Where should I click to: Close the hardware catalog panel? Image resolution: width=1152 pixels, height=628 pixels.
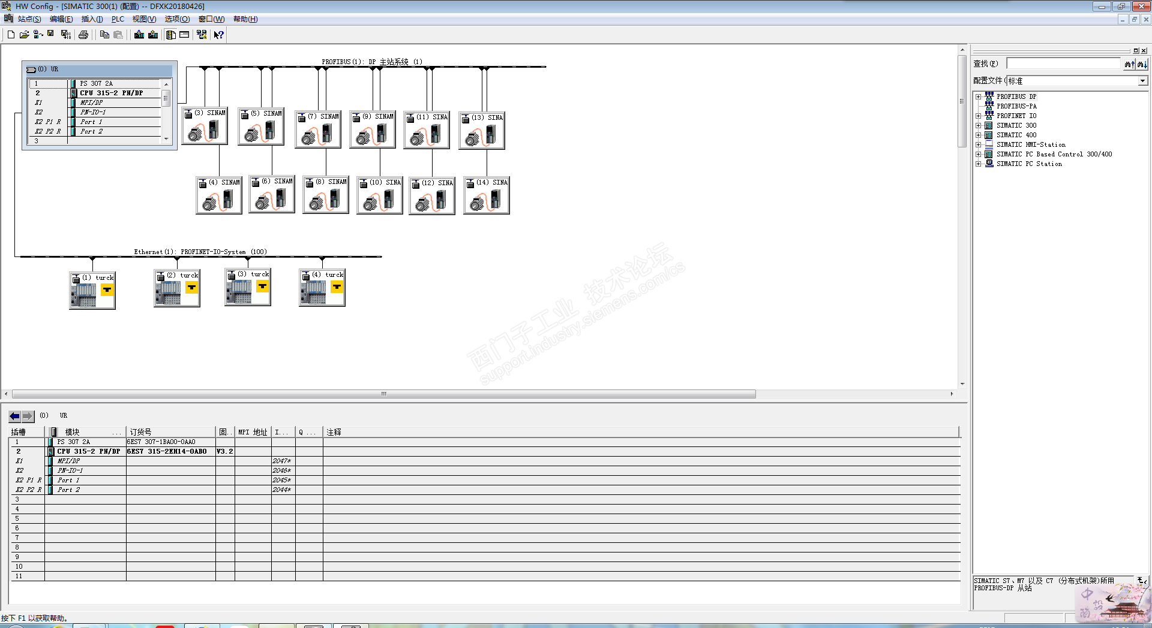click(x=1144, y=51)
